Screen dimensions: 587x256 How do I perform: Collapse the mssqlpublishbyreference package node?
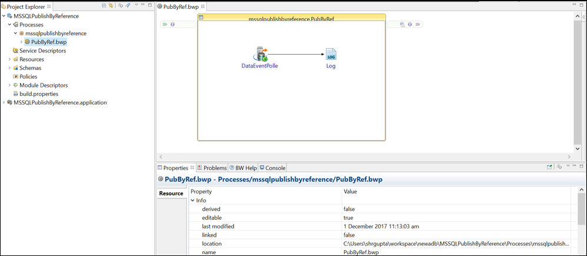coord(16,33)
